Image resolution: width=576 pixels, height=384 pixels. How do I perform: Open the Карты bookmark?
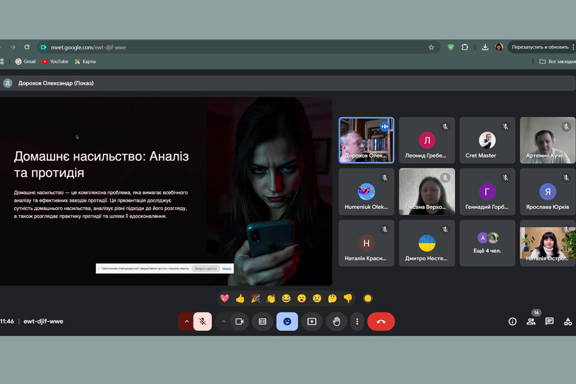(x=85, y=61)
